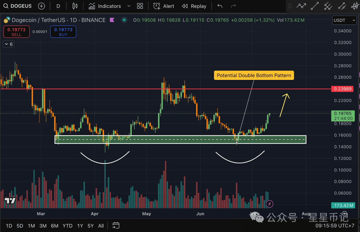Viewport: 360px width, 232px height.
Task: Switch range to 5D
Action: pyautogui.click(x=20, y=226)
